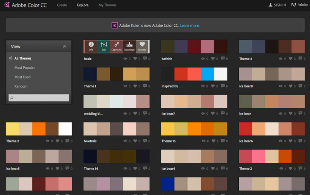Click the rust swatch in Theme 4

tap(298, 47)
